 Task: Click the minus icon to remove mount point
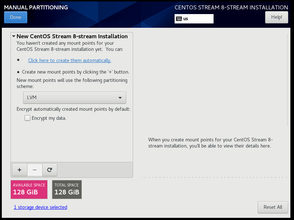coord(35,170)
